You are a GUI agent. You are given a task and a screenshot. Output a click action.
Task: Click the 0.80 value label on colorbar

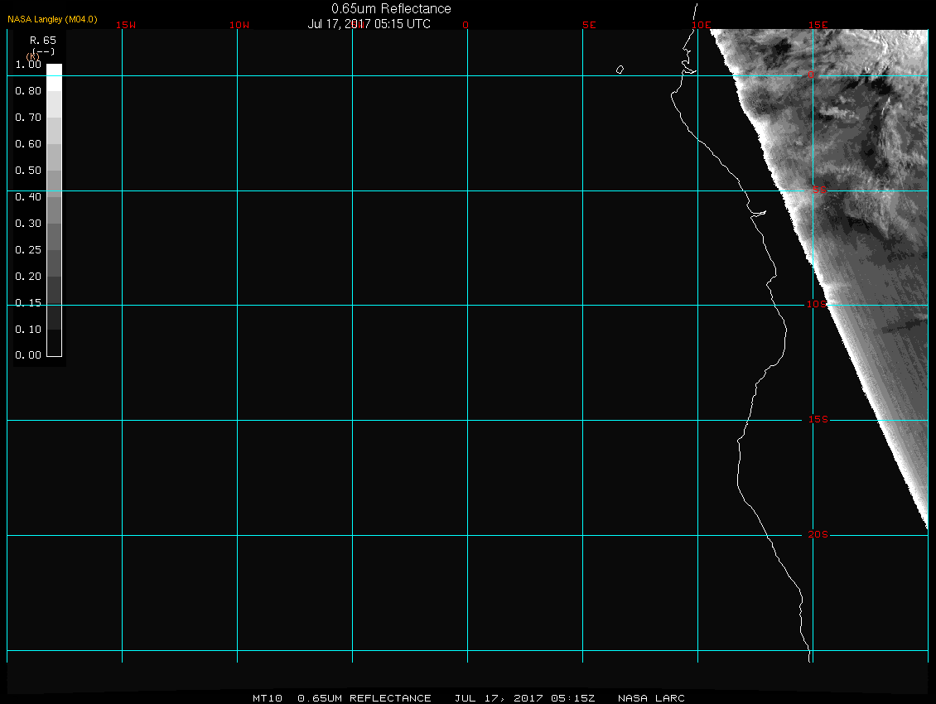[28, 91]
